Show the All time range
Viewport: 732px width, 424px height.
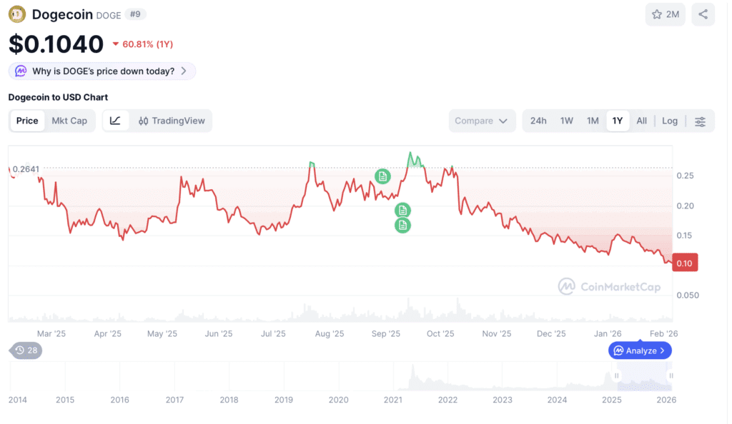pyautogui.click(x=641, y=121)
